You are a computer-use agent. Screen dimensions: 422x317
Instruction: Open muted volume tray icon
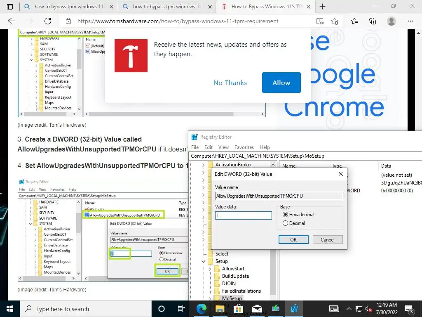tap(368, 309)
